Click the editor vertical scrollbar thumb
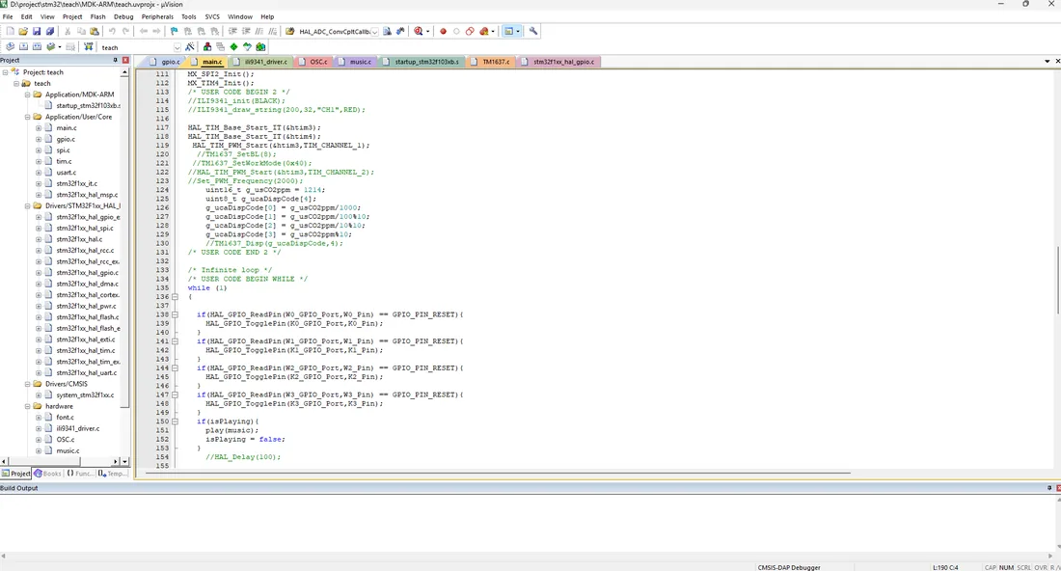Viewport: 1061px width, 571px height. point(1057,280)
